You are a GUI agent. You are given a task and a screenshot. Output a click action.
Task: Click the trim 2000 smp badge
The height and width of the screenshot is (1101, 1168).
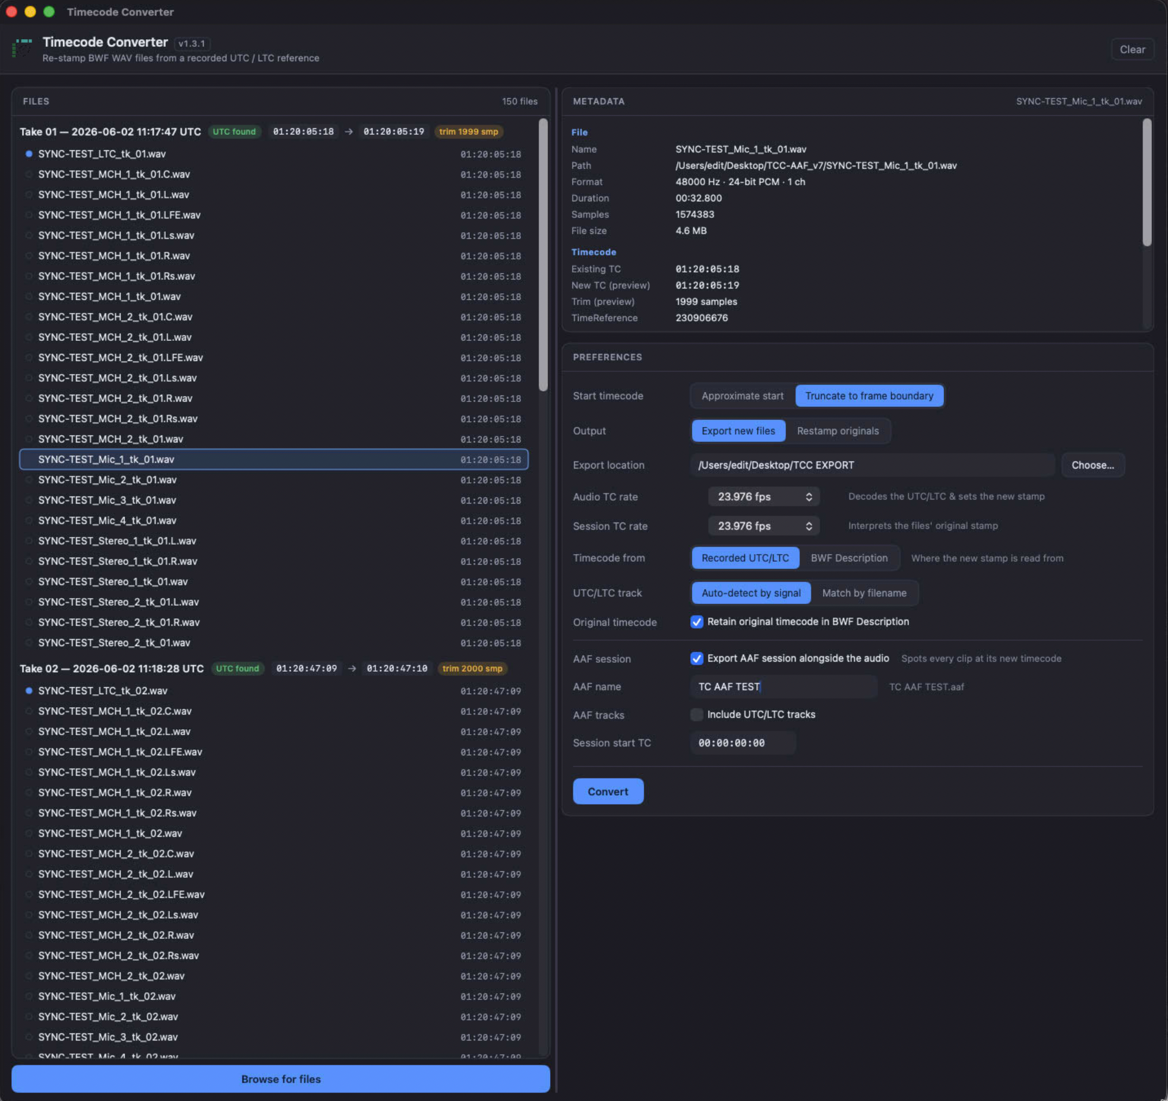(472, 669)
